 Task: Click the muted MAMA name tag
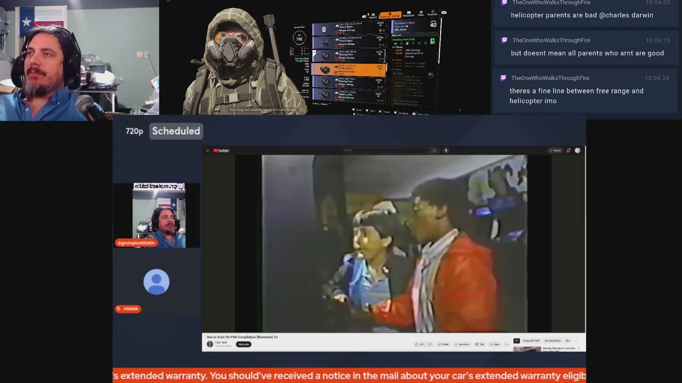point(128,309)
